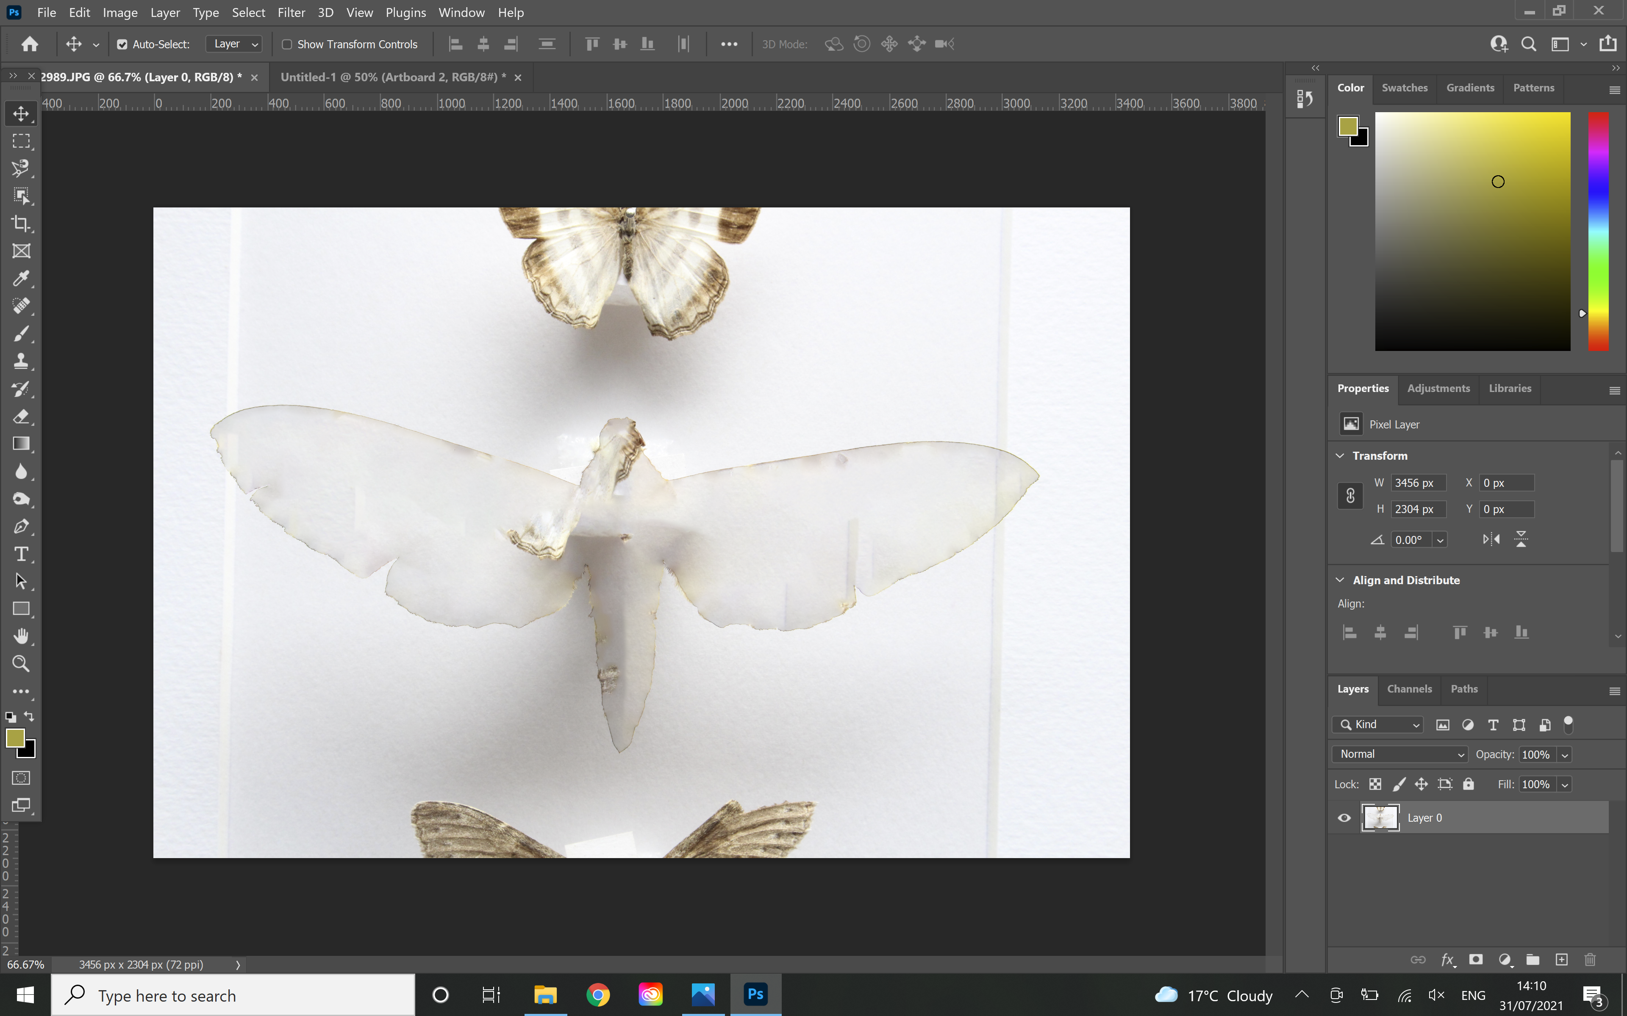Switch to the Channels tab

tap(1409, 689)
